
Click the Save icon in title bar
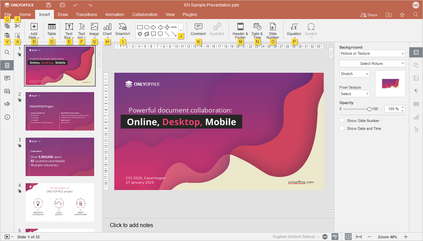point(49,5)
